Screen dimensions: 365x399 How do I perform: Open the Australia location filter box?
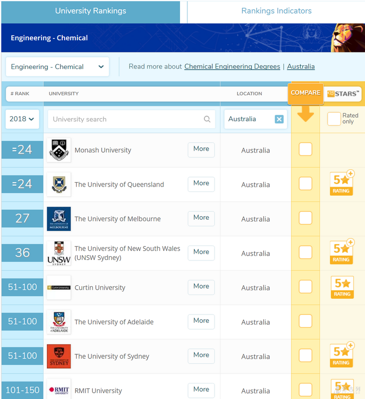point(255,119)
